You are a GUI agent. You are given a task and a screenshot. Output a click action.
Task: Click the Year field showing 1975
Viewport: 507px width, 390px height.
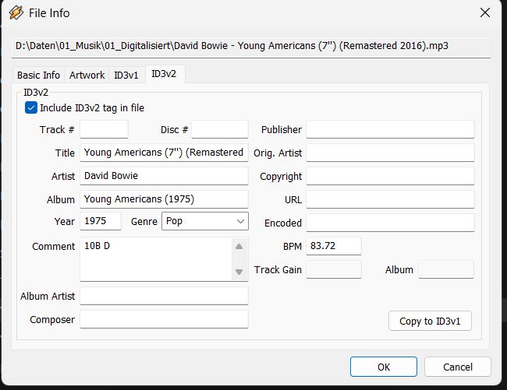coord(101,221)
